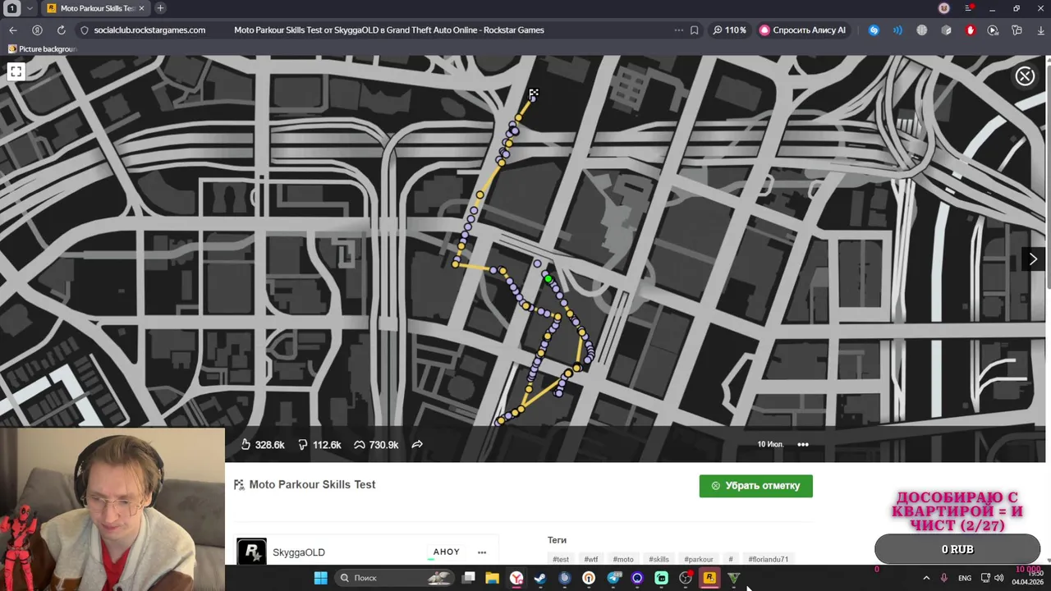1051x591 pixels.
Task: Open the new tab with plus icon
Action: tap(160, 8)
